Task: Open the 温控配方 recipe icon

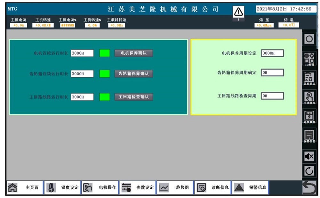Action: click(x=309, y=79)
